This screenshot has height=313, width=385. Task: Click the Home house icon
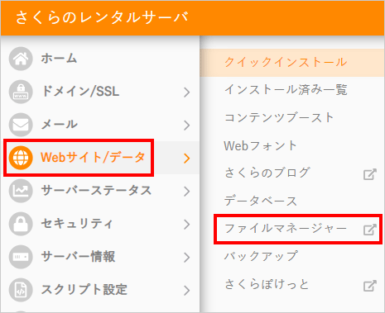[x=21, y=59]
